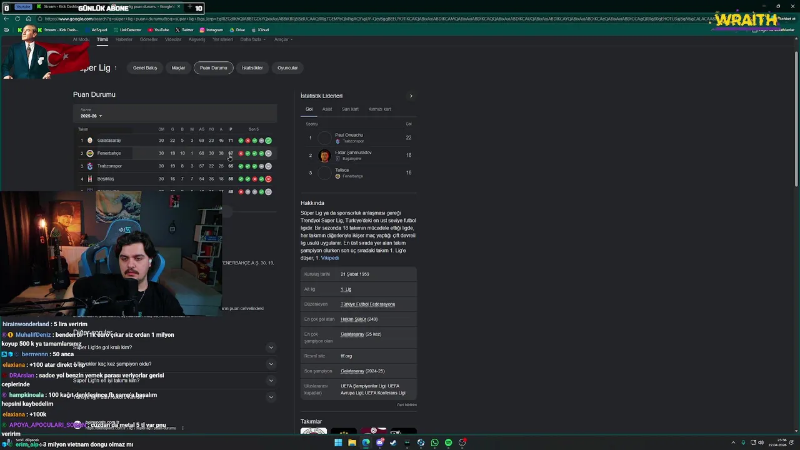800x450 pixels.
Task: Open Discord from the taskbar
Action: point(379,442)
